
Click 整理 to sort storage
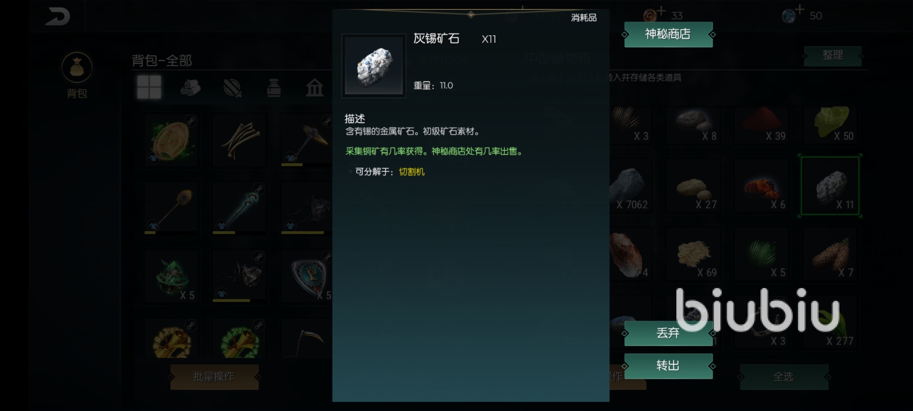tap(833, 56)
